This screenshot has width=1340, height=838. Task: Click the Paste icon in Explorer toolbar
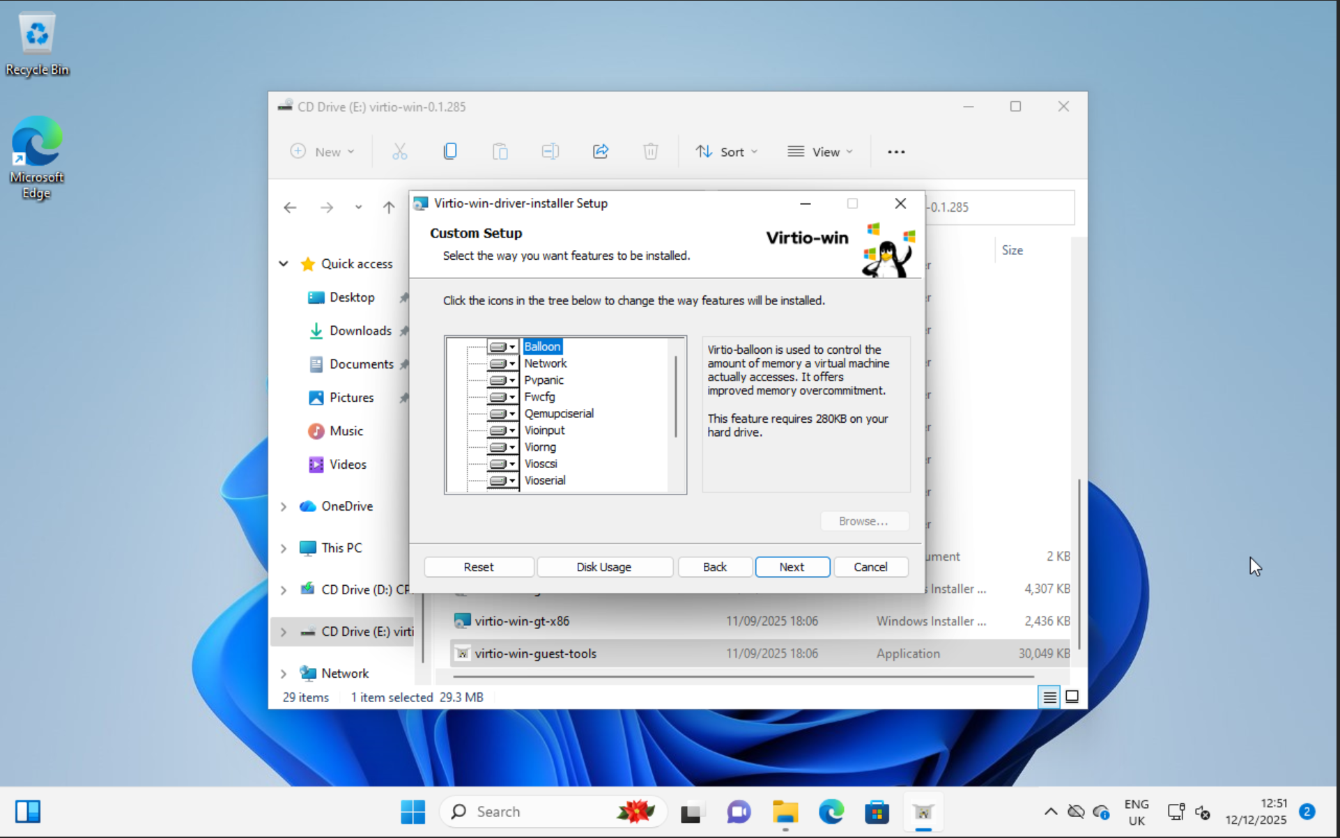500,151
